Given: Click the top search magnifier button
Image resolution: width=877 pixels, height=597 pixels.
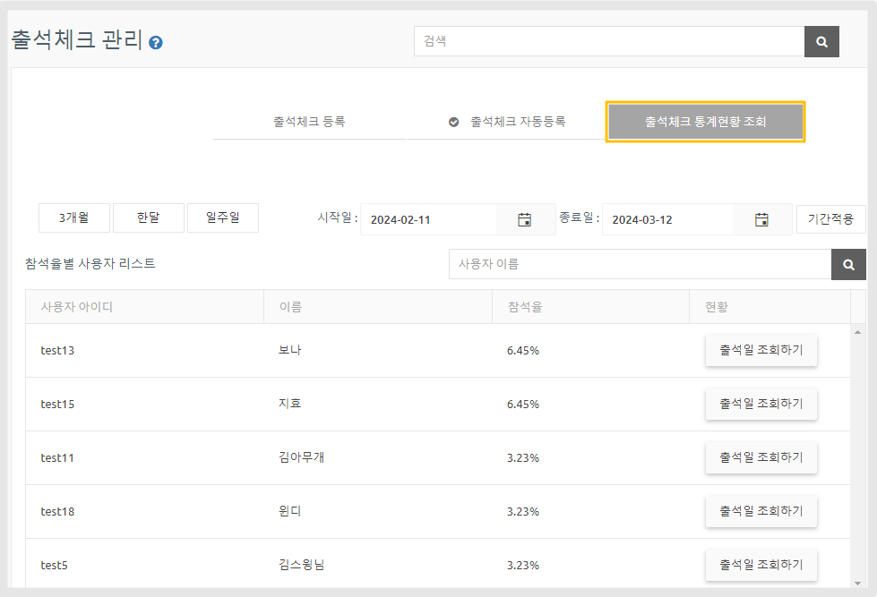Looking at the screenshot, I should point(821,41).
